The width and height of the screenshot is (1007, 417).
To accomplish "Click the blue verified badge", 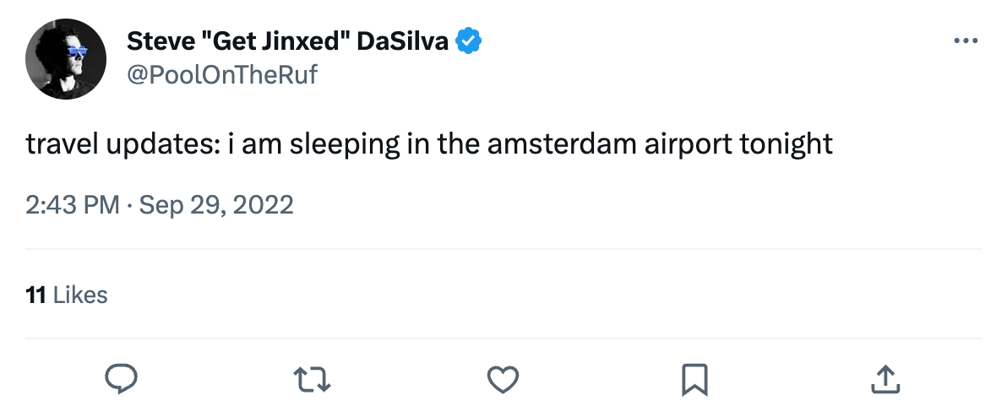I will tap(469, 41).
